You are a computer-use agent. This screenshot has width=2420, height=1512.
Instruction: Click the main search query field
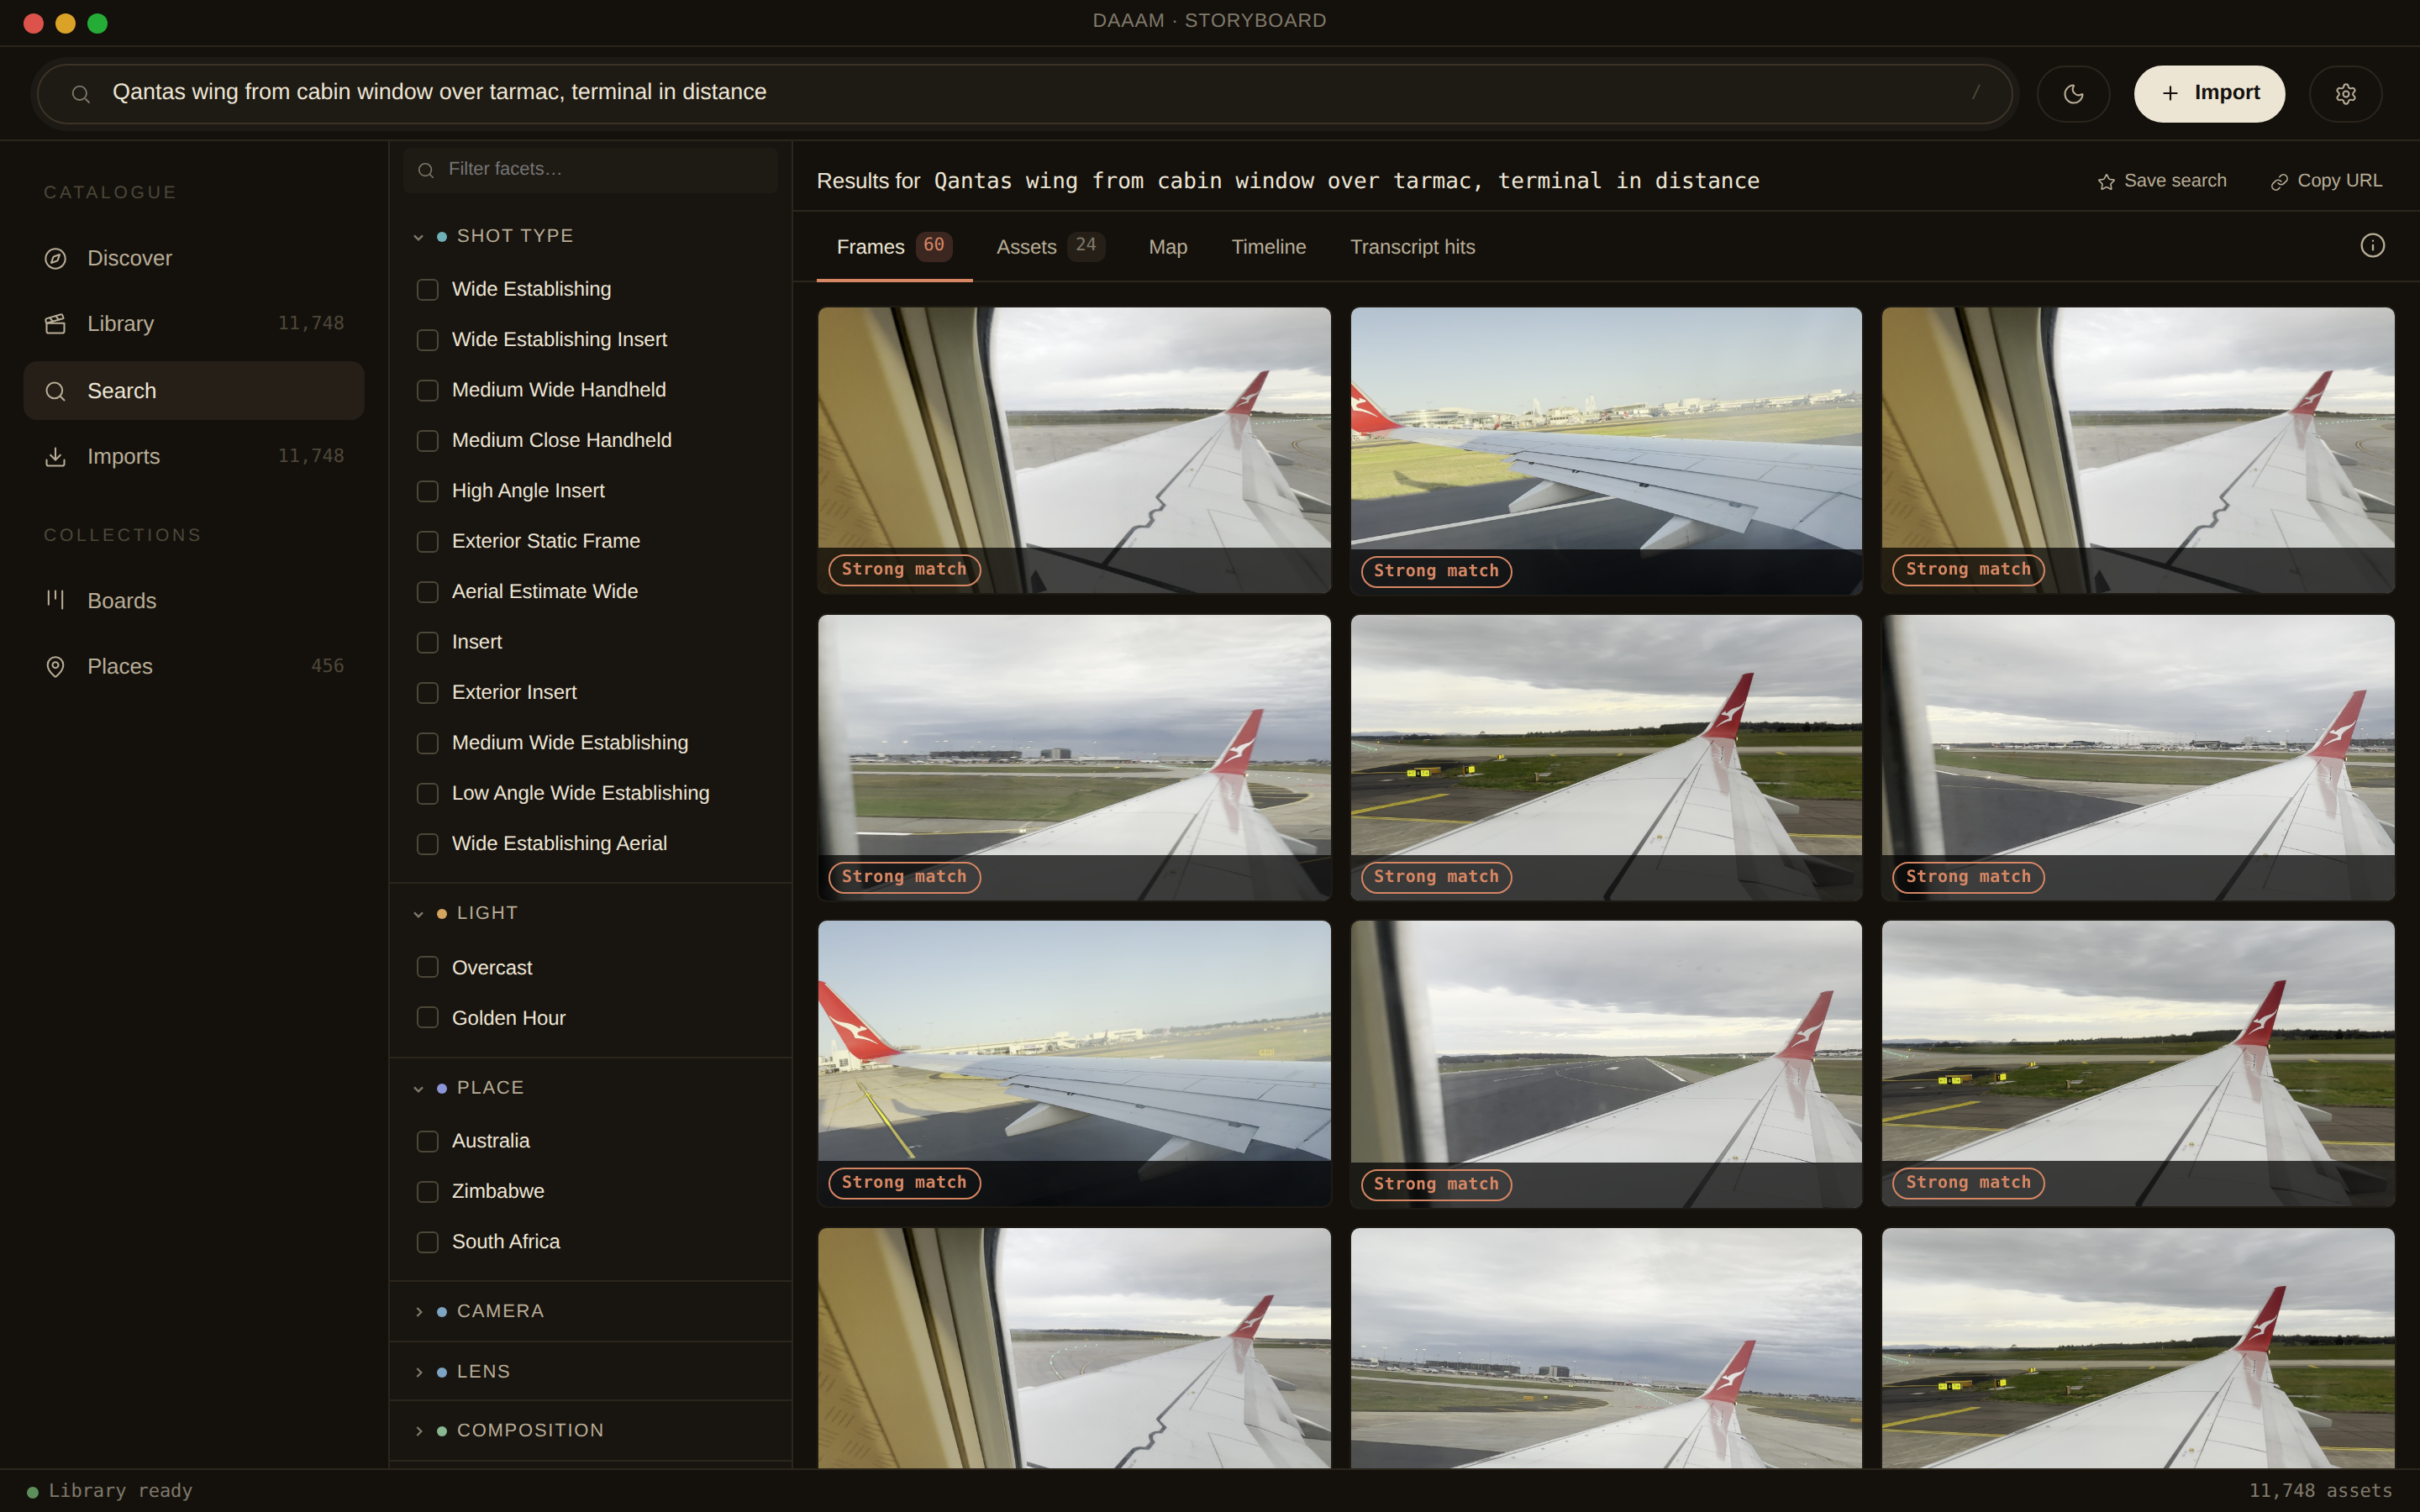point(1025,94)
